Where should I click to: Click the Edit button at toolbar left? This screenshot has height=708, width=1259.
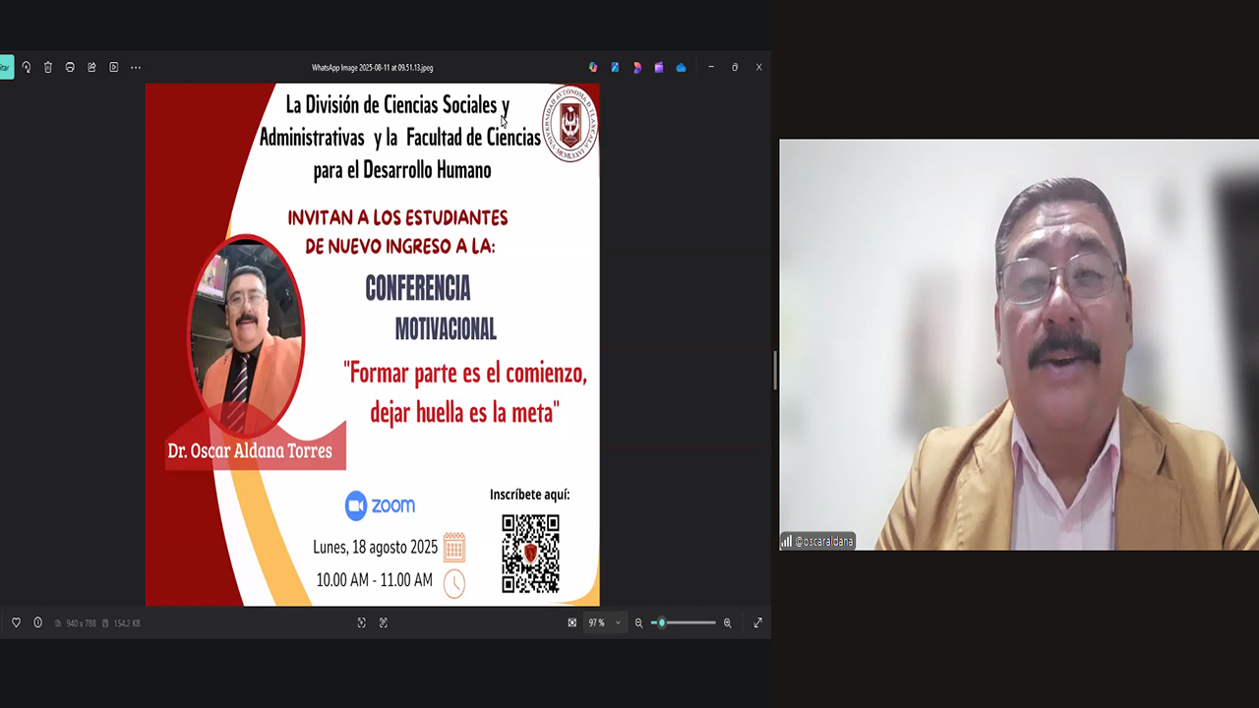[x=5, y=67]
